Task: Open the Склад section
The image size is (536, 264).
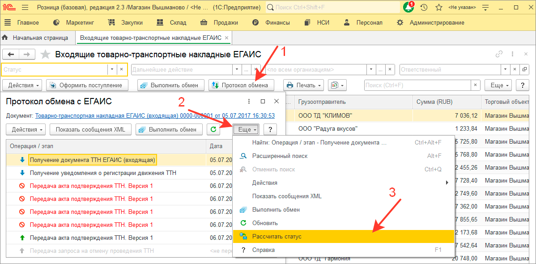Action: tap(171, 23)
